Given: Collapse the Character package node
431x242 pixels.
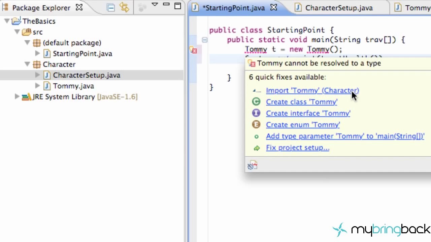Looking at the screenshot, I should pyautogui.click(x=27, y=64).
